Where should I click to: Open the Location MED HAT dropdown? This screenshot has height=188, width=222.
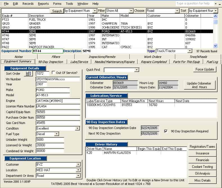click(x=78, y=170)
